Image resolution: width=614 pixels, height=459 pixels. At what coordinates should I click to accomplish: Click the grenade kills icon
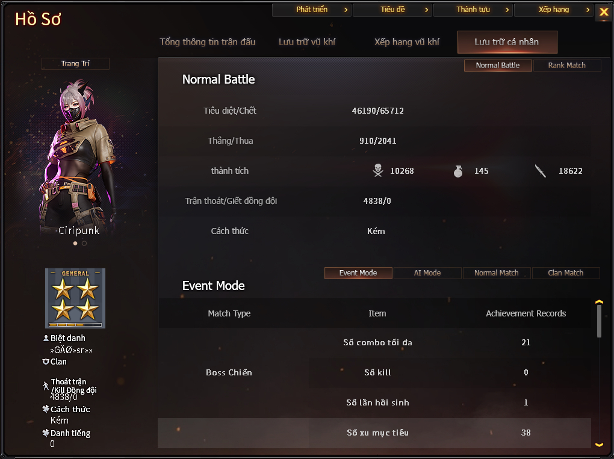click(x=458, y=171)
